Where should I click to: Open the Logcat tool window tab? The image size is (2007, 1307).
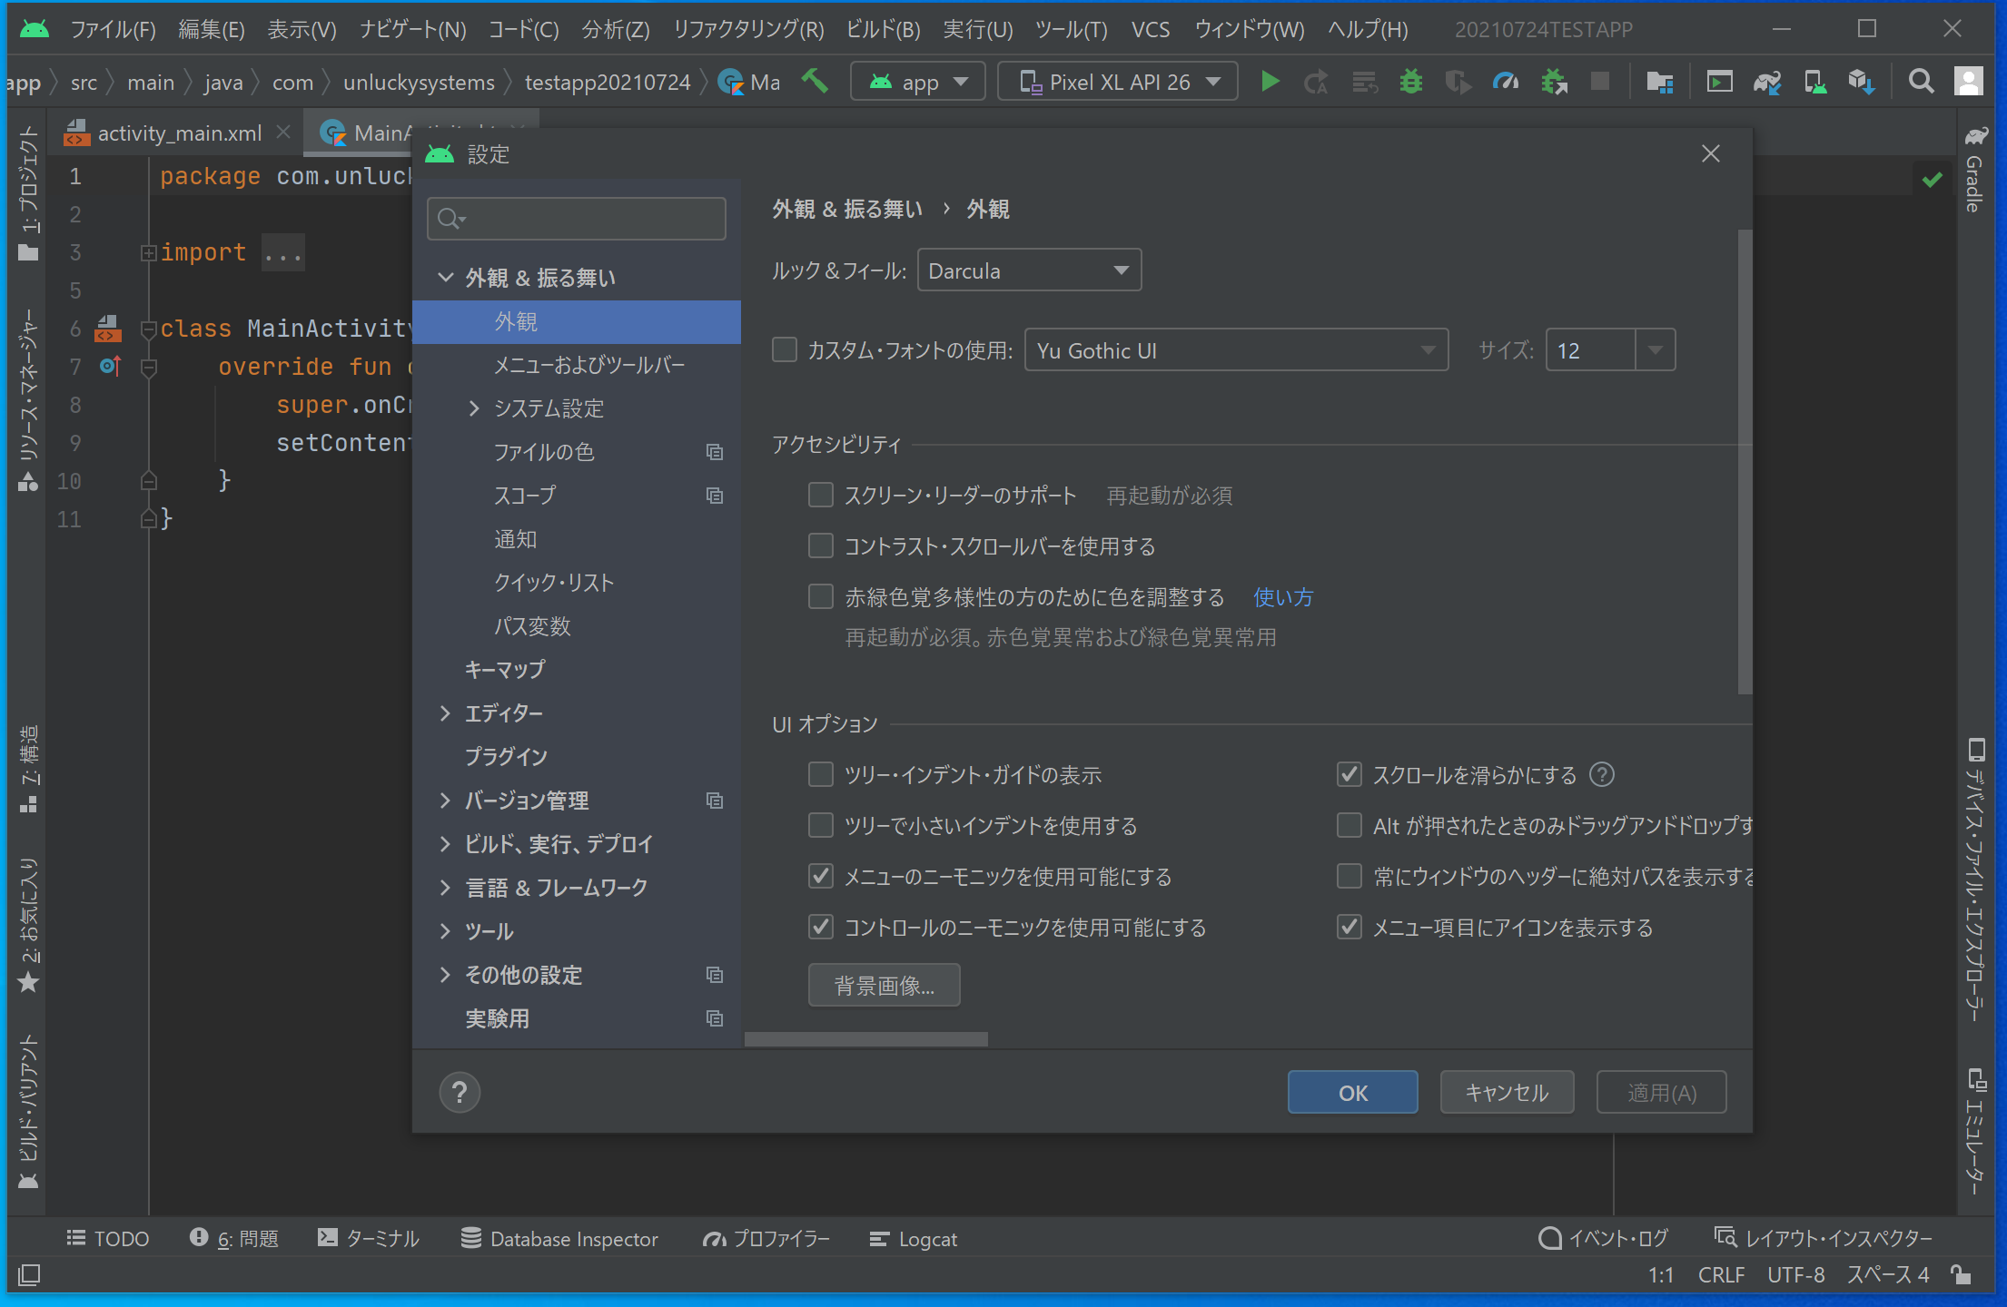click(914, 1239)
